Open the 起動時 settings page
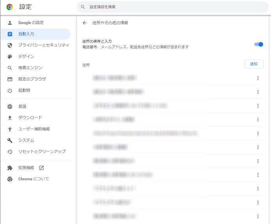271x224 pixels. [x=24, y=91]
